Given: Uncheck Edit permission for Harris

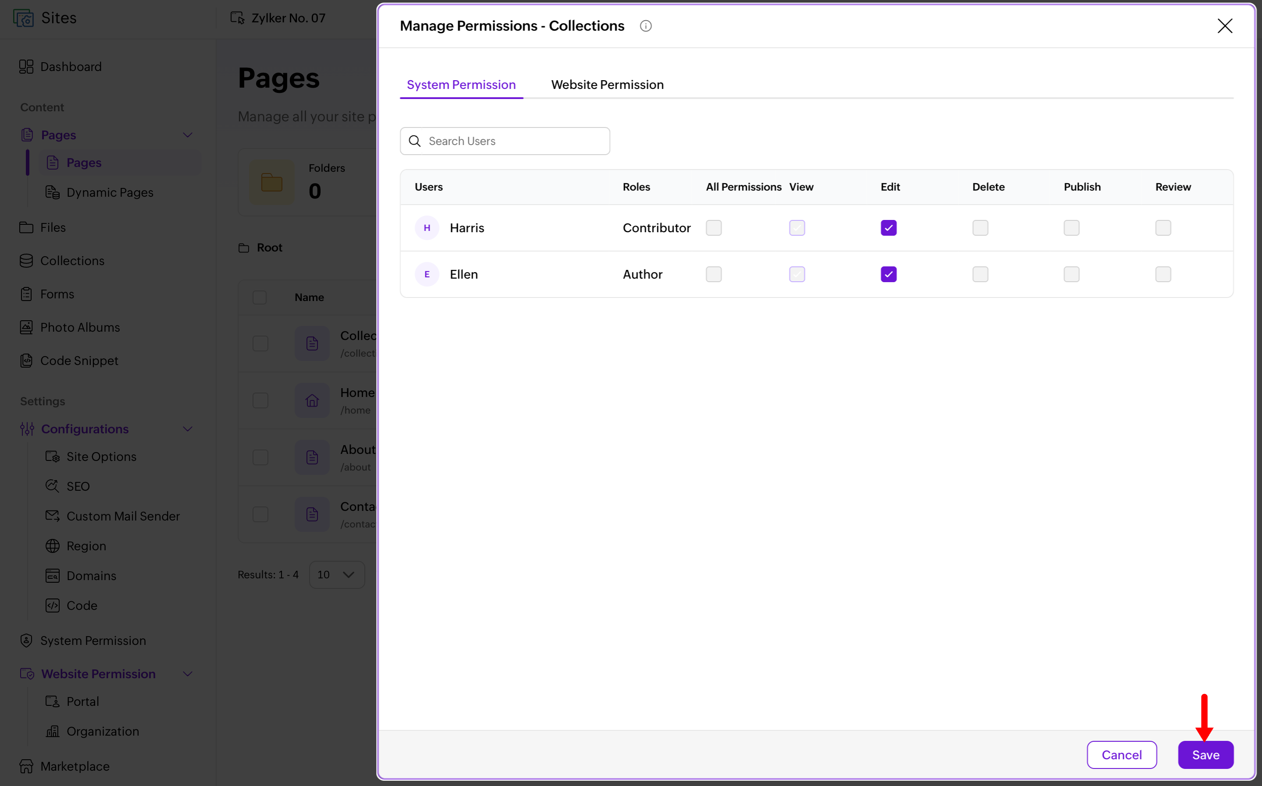Looking at the screenshot, I should click(888, 228).
